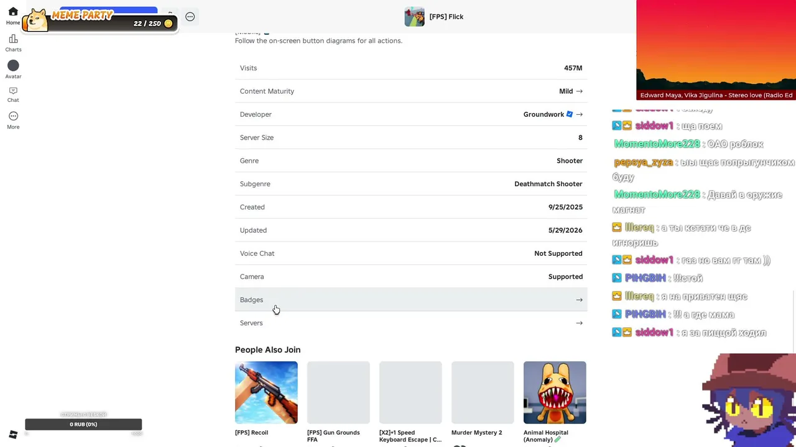
Task: Click the Camera Supported value
Action: [x=565, y=277]
